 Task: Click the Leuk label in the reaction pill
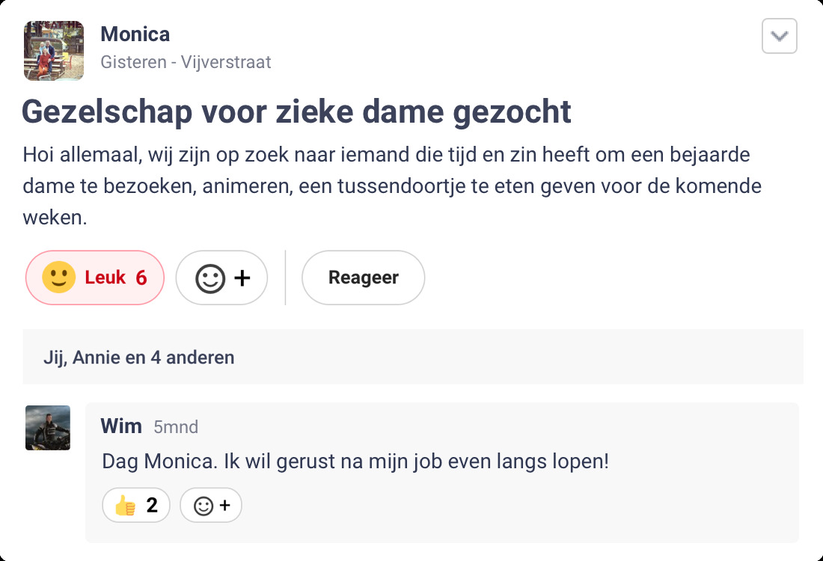[x=105, y=278]
